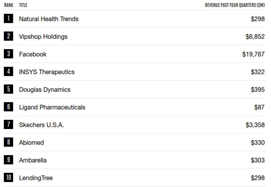This screenshot has width=271, height=187.
Task: Open the Skechers U.S.A. company link
Action: 41,125
